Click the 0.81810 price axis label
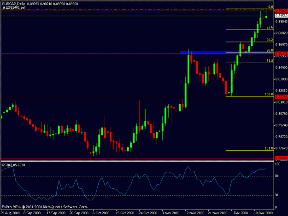 point(281,102)
